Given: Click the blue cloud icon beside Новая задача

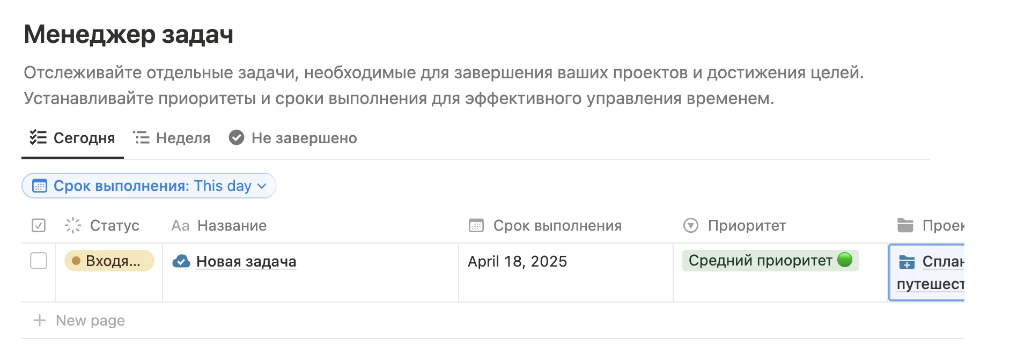Looking at the screenshot, I should coord(182,262).
